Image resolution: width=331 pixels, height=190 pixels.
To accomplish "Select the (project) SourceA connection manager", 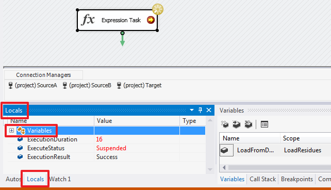I will (32, 85).
